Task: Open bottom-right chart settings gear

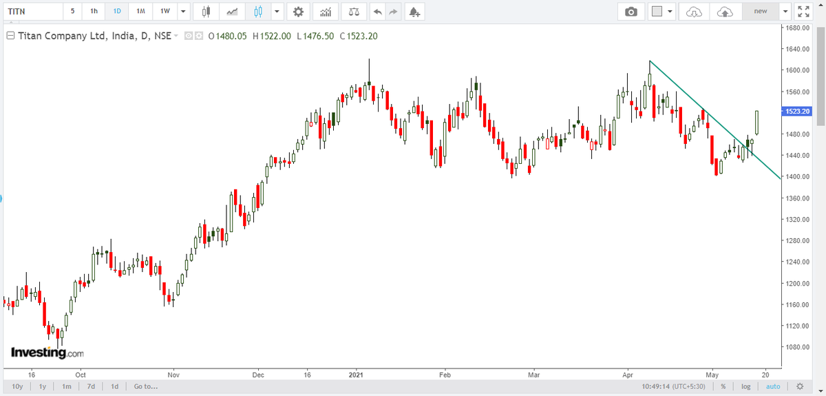Action: click(x=799, y=386)
